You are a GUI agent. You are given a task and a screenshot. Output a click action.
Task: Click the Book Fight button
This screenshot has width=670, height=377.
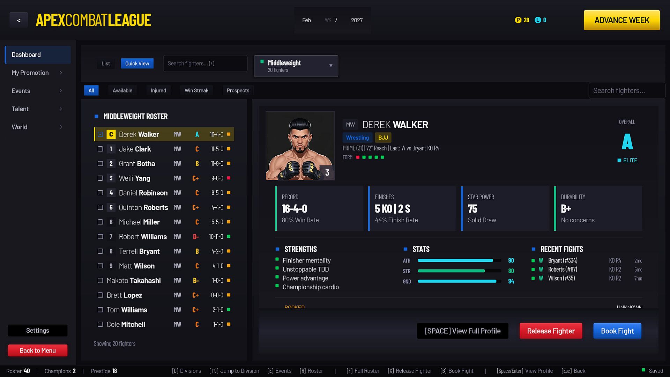pyautogui.click(x=617, y=331)
